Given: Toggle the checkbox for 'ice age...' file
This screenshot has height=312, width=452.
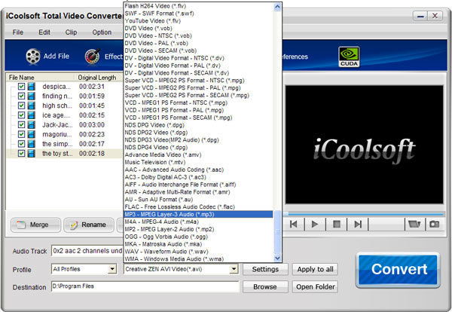Looking at the screenshot, I should pyautogui.click(x=21, y=115).
